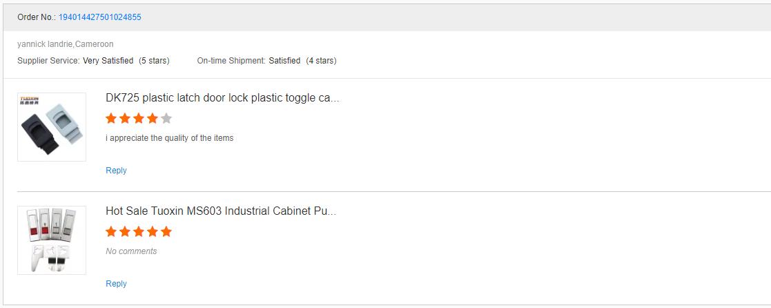Viewport: 771px width, 308px height.
Task: Click the gray fifth star of DK725 rating
Action: 166,118
